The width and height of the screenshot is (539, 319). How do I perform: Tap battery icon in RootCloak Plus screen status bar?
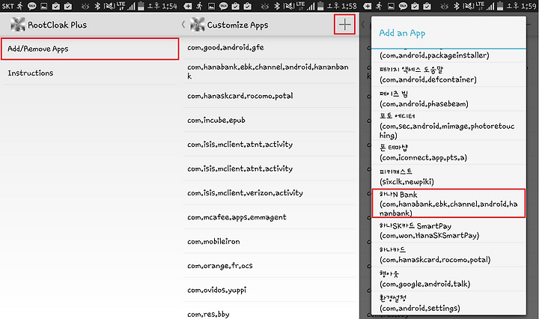click(141, 6)
